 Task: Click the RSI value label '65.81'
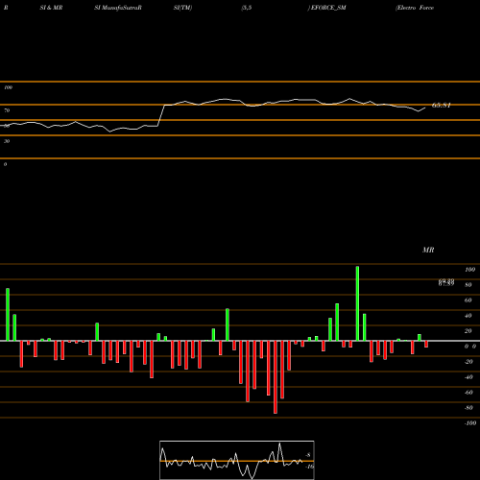point(442,105)
